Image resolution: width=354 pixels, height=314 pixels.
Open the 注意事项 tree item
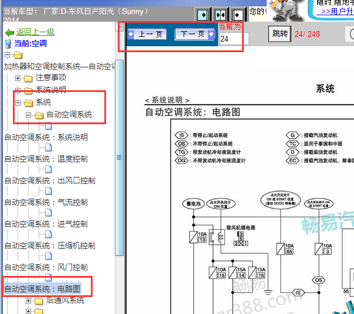tap(51, 78)
